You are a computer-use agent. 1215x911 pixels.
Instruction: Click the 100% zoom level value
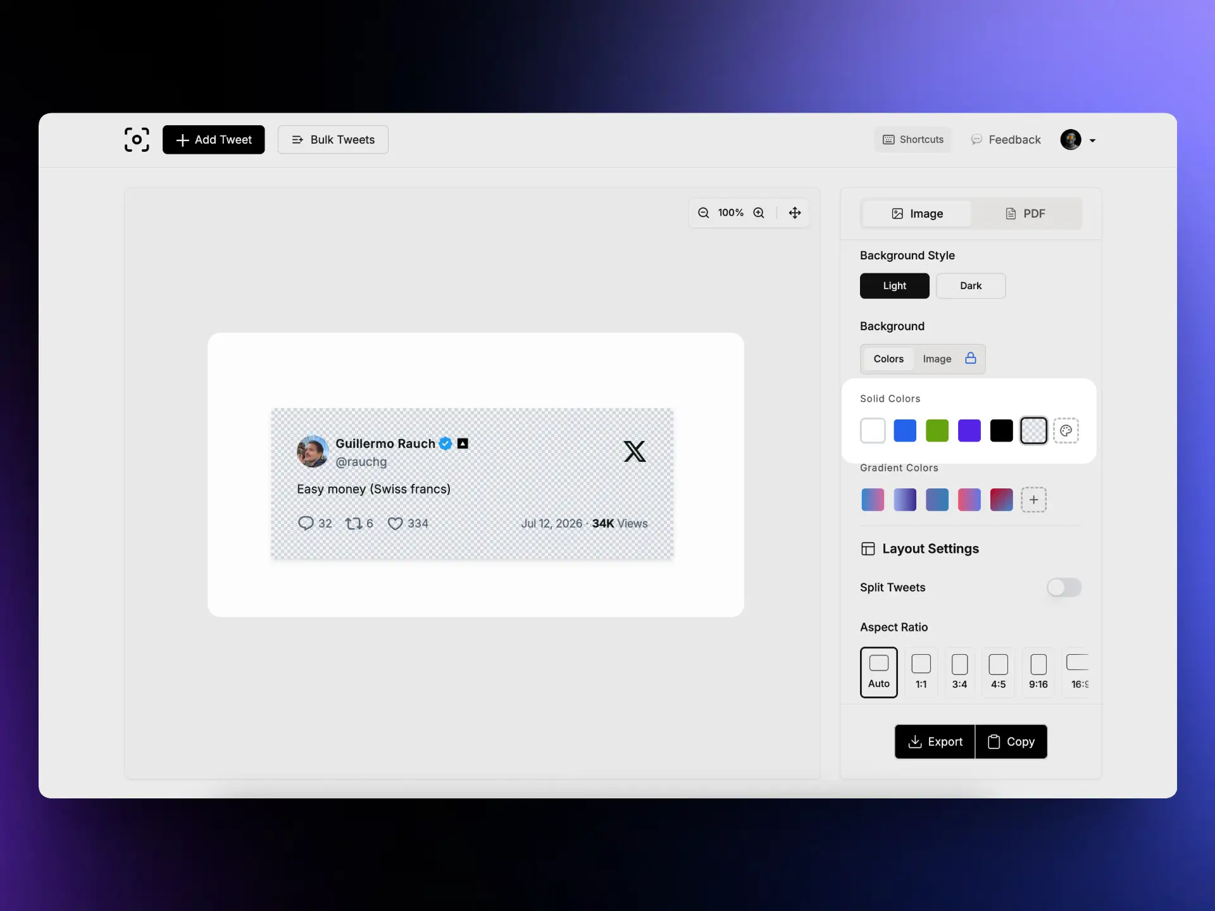730,213
